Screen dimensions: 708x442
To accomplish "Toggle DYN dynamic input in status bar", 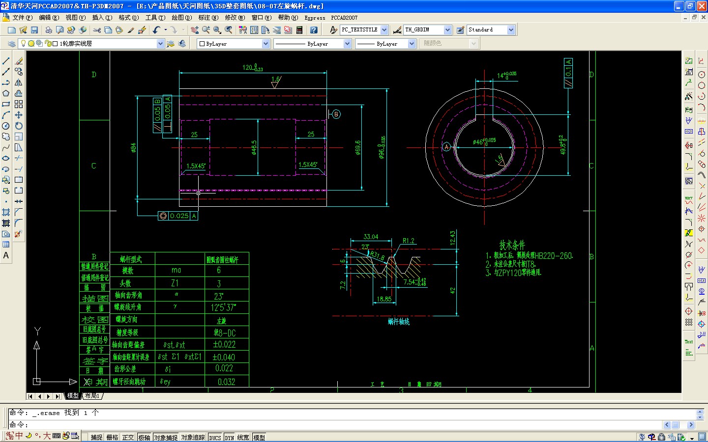I will pos(230,438).
